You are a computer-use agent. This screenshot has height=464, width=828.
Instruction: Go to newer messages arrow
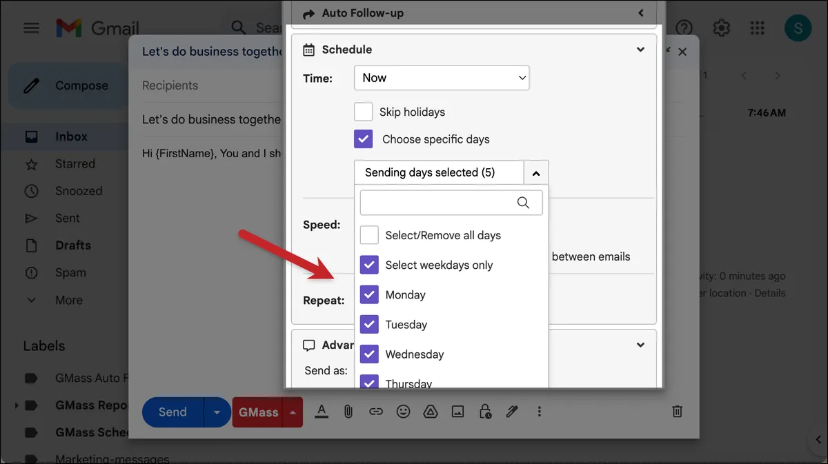744,76
